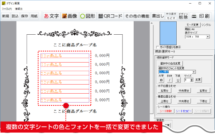Click the blue page preview thumbnail
215x134 pixels.
pyautogui.click(x=168, y=33)
